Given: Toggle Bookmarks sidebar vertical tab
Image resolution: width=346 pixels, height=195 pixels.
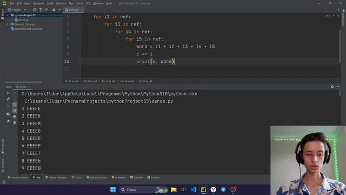Looking at the screenshot, I should 2,146.
